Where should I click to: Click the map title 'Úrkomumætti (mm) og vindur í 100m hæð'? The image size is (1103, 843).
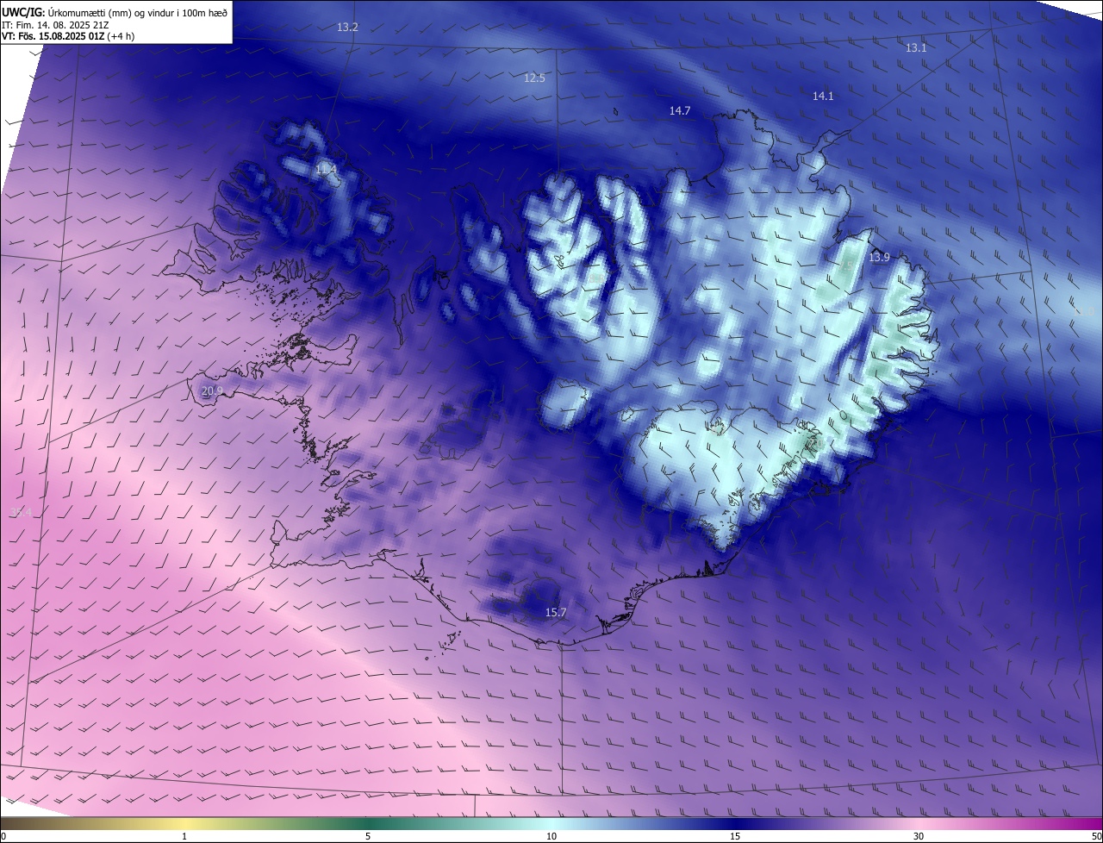(137, 12)
